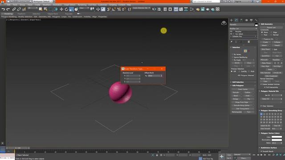Toggle the 3D Snaps icon
The height and width of the screenshot is (160, 285).
109,9
